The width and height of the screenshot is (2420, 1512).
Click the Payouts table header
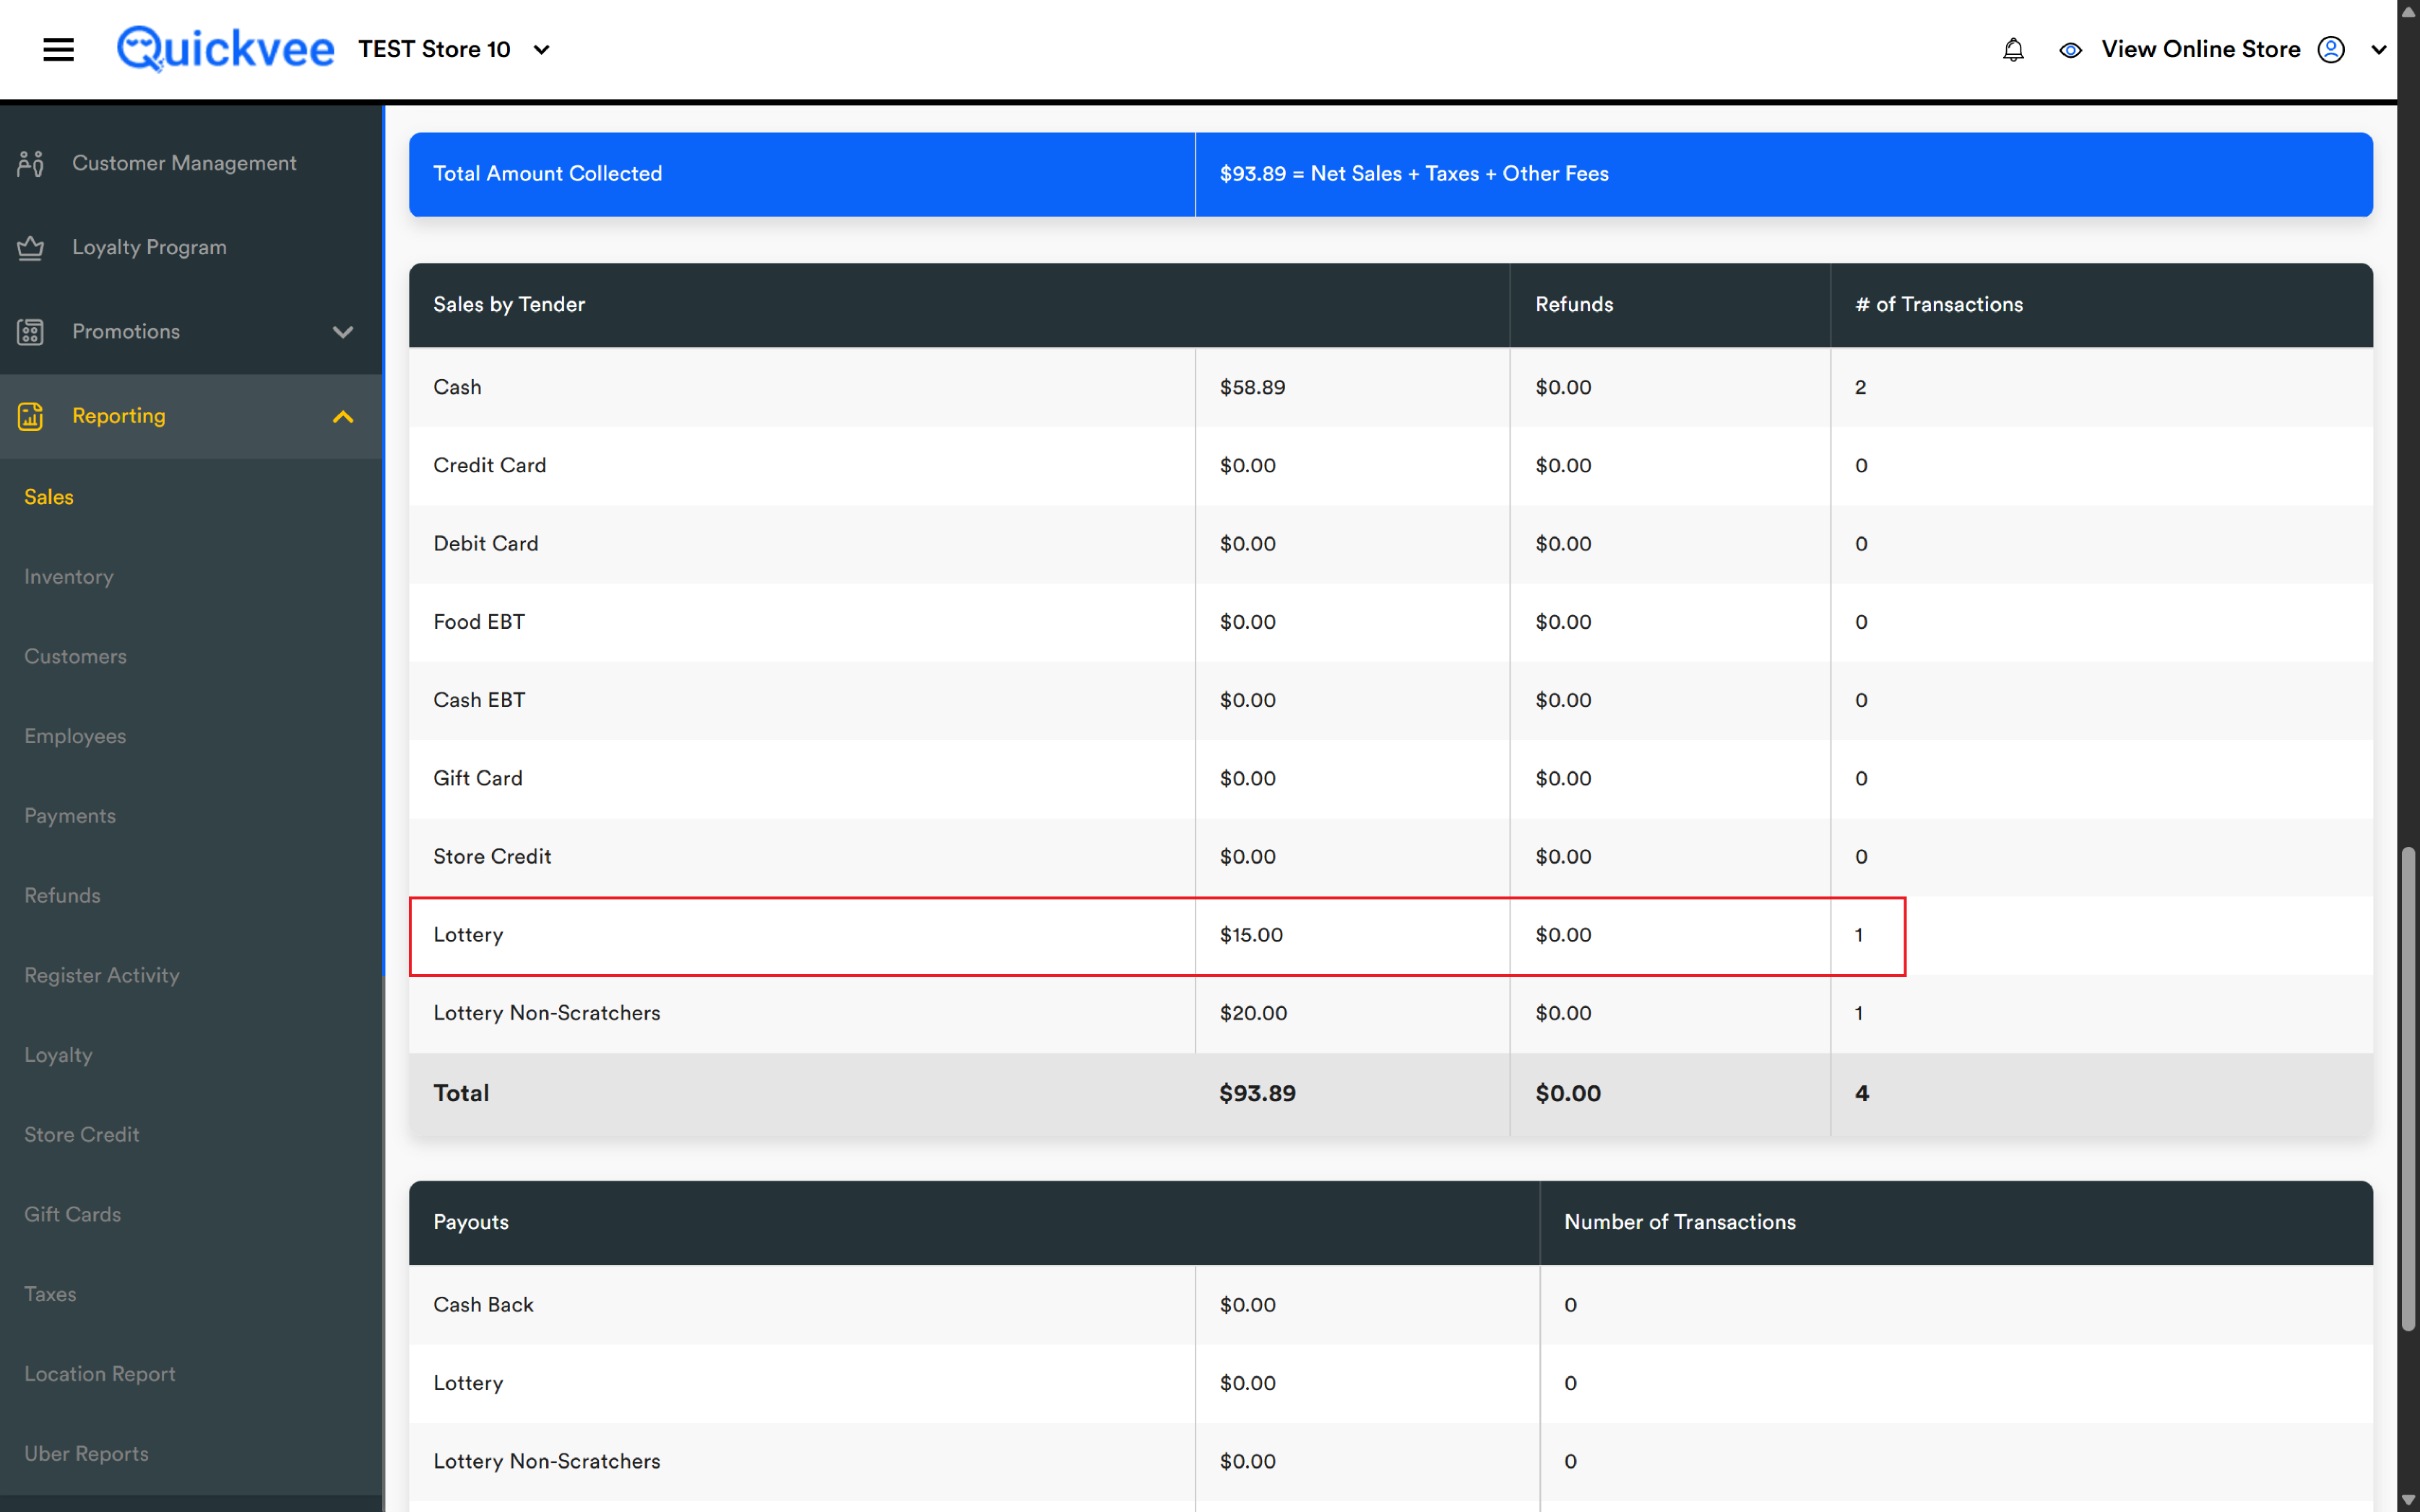point(471,1222)
